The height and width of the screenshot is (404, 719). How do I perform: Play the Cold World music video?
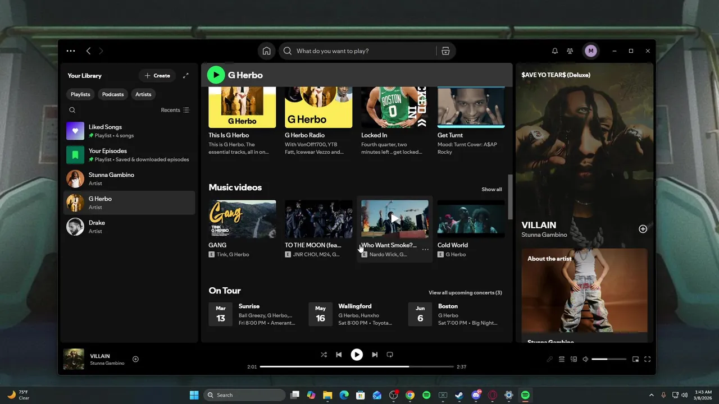point(471,219)
